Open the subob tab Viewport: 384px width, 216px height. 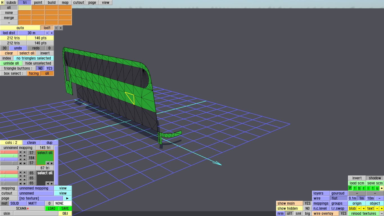11,3
